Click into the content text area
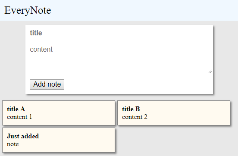This screenshot has width=238, height=156. point(119,58)
